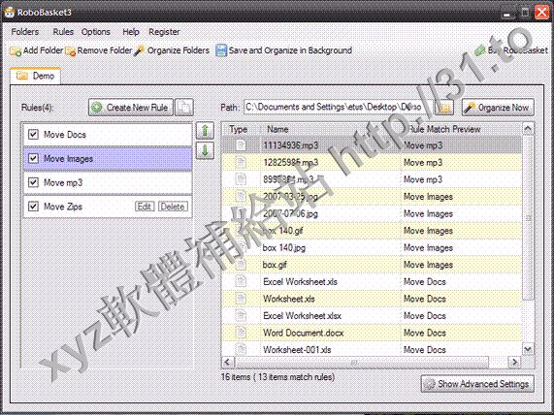Click the Worksheet.xls file name
Image resolution: width=554 pixels, height=415 pixels.
pyautogui.click(x=289, y=299)
